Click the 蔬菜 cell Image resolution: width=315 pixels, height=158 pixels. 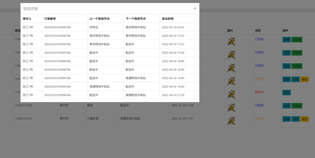[90, 105]
